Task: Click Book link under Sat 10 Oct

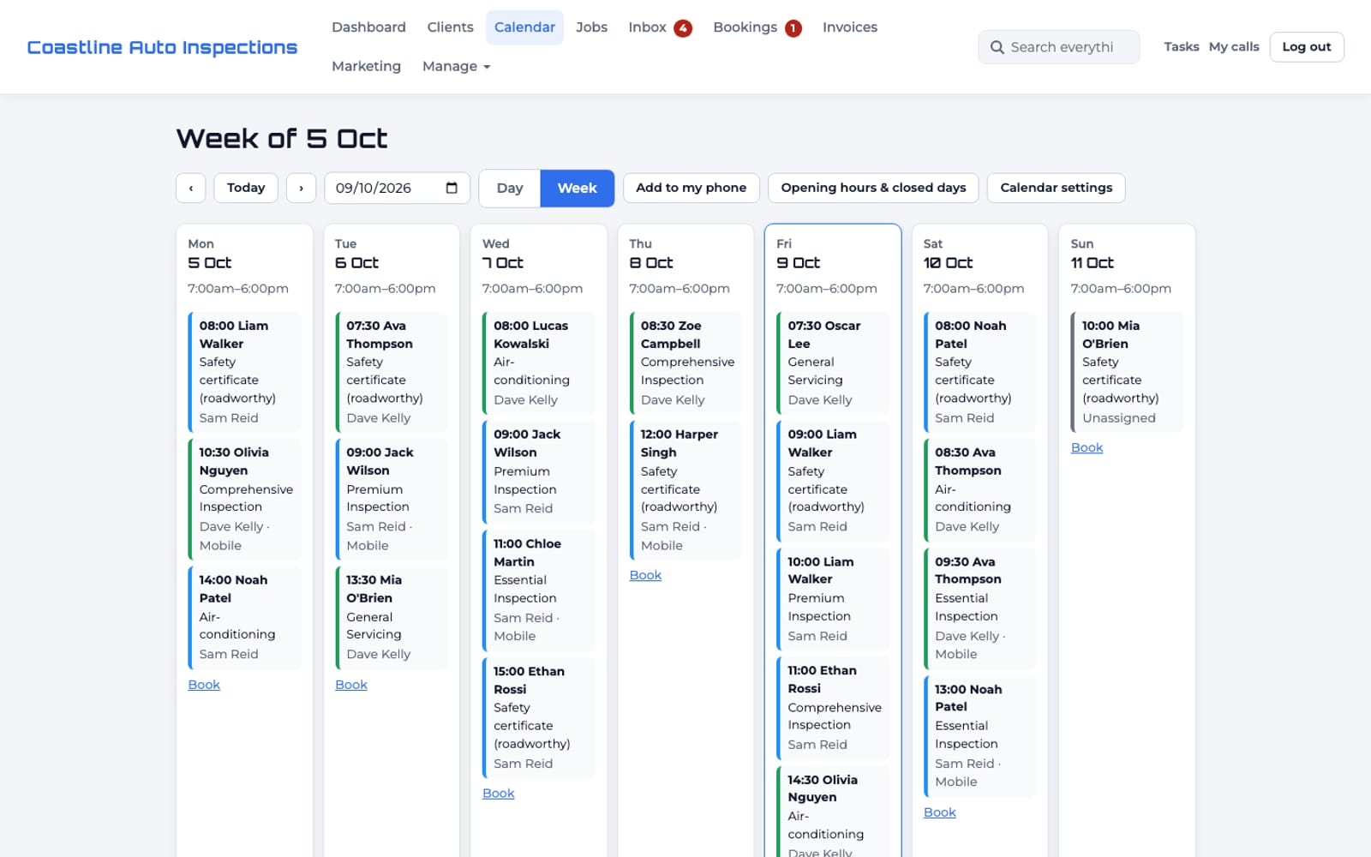Action: (939, 812)
